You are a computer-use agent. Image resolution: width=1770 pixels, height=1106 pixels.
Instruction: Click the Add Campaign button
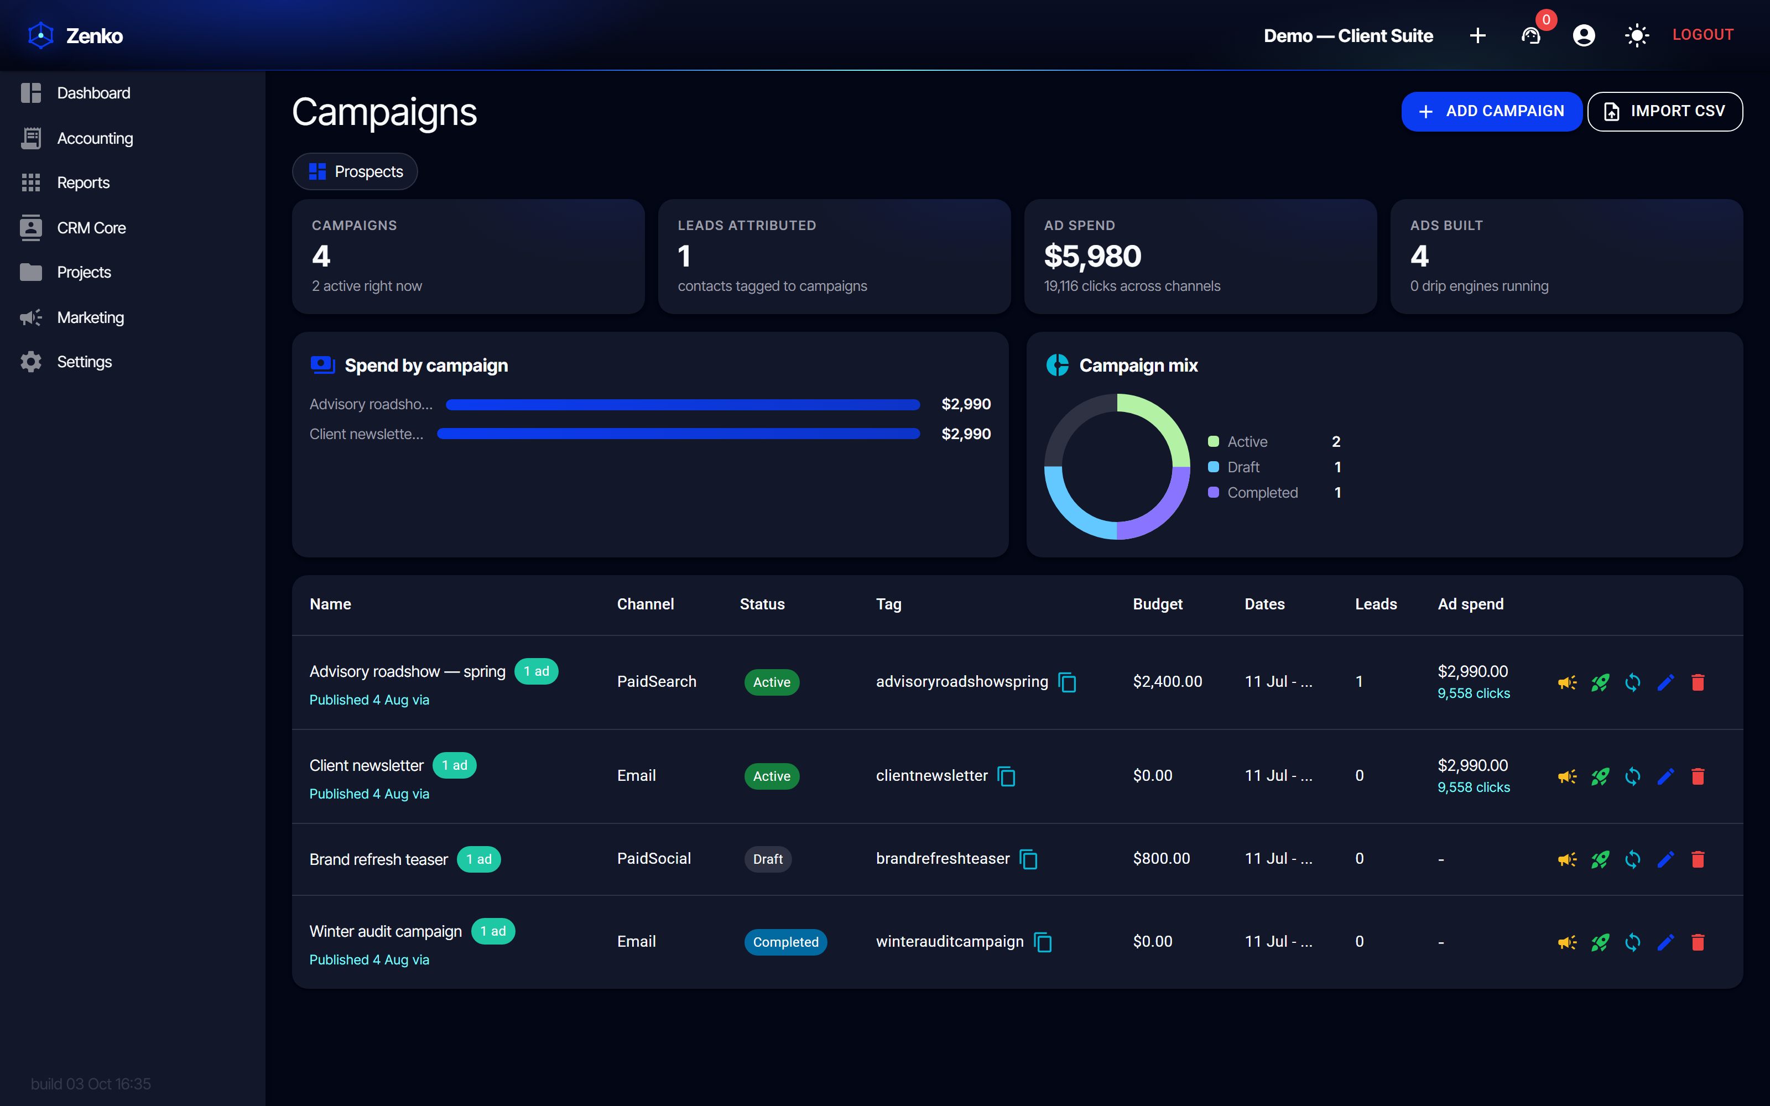[1491, 111]
